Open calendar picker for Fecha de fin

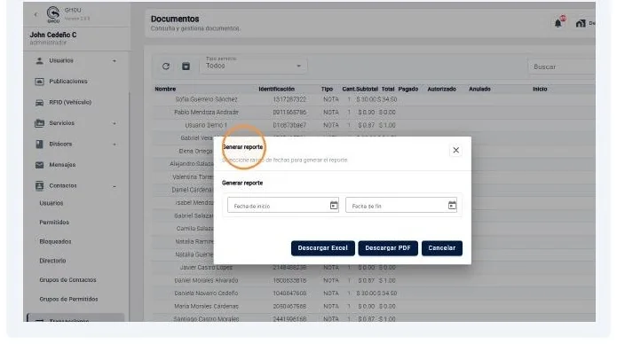[x=452, y=205]
